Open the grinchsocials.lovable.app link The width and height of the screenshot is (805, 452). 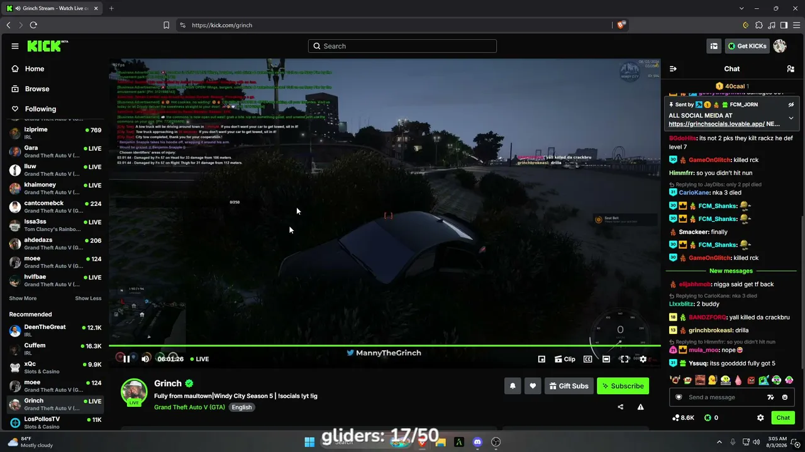pyautogui.click(x=716, y=124)
